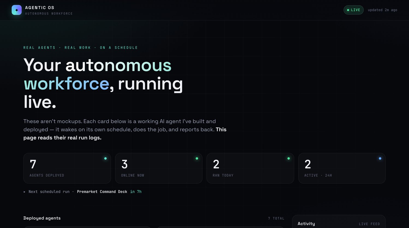Click the 'in 7h' countdown text
409x228 pixels.
tap(136, 192)
